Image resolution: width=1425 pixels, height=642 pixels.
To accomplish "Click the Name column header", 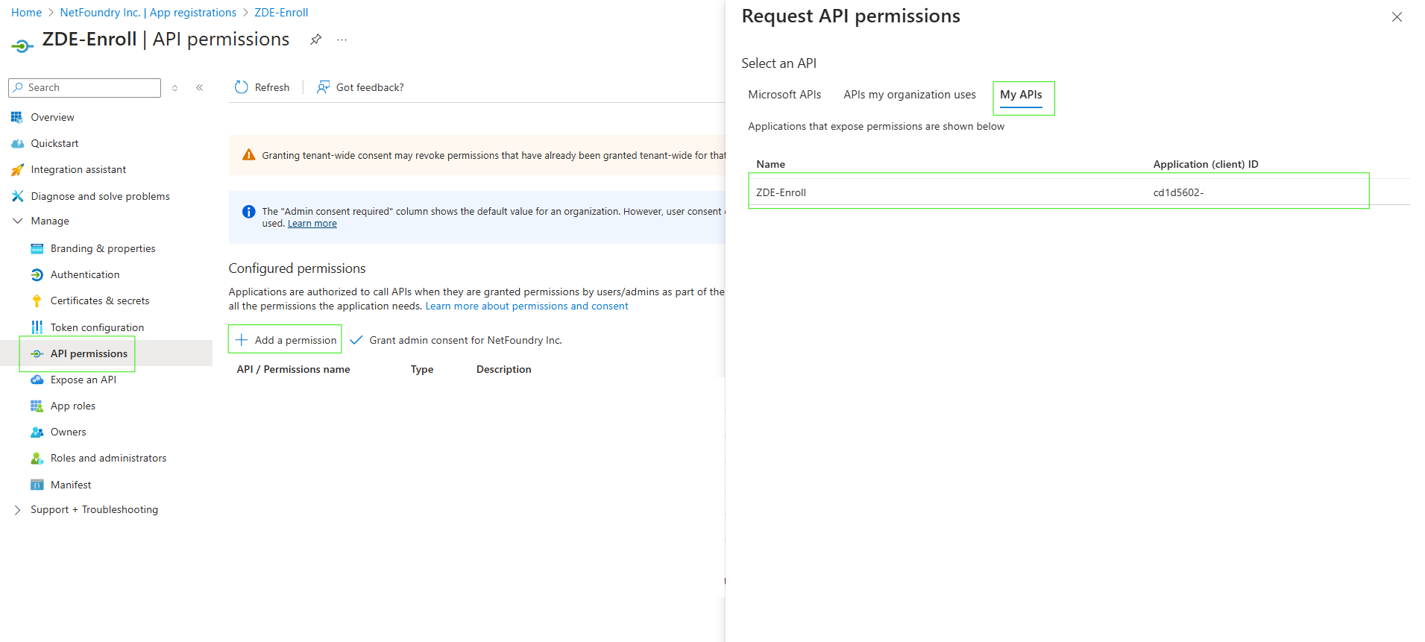I will point(770,164).
